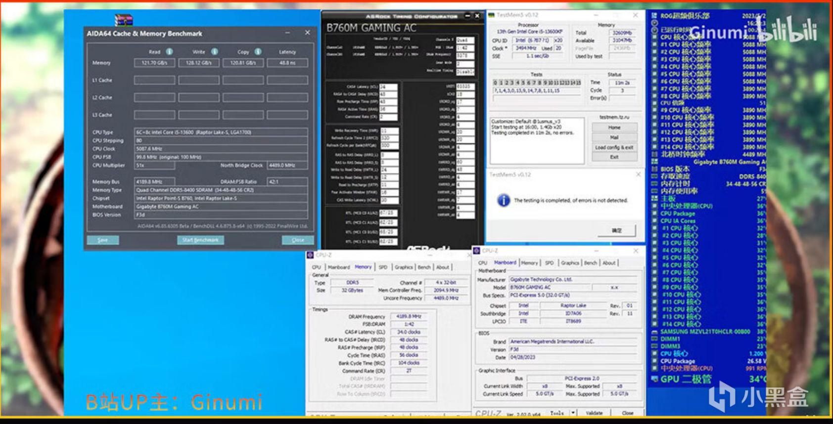Open the WinRAR icon on the desktop
The width and height of the screenshot is (833, 424).
(x=123, y=20)
